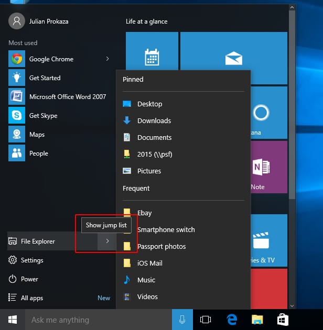Click the Windows Start button
Image resolution: width=323 pixels, height=330 pixels.
click(x=13, y=320)
